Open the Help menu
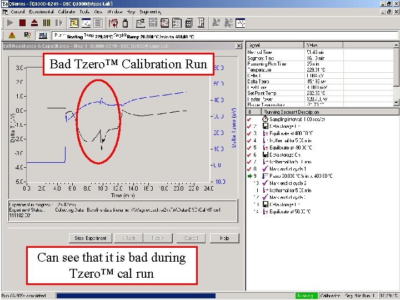The height and width of the screenshot is (300, 400). (131, 12)
